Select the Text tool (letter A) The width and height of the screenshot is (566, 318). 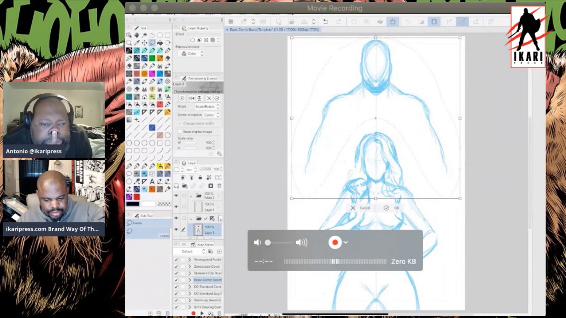coord(152,182)
